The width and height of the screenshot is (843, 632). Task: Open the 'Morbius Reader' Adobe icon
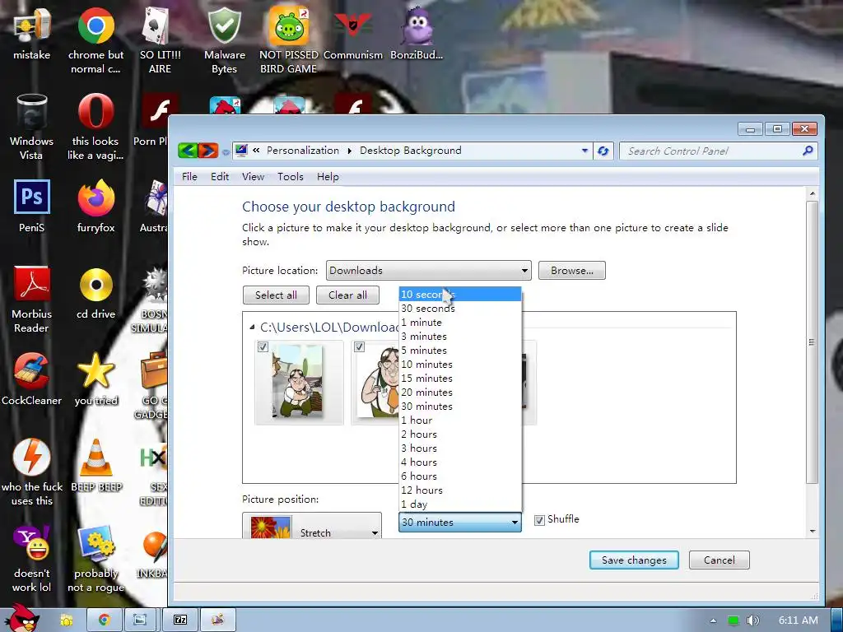tap(32, 299)
